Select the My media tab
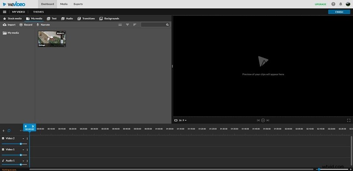The image size is (353, 171). click(x=34, y=18)
